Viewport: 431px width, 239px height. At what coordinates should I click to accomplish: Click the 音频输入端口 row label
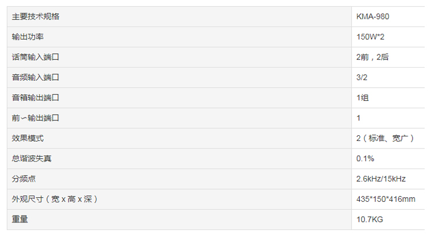point(36,77)
